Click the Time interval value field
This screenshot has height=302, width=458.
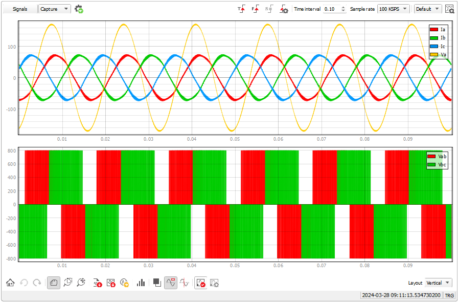331,9
